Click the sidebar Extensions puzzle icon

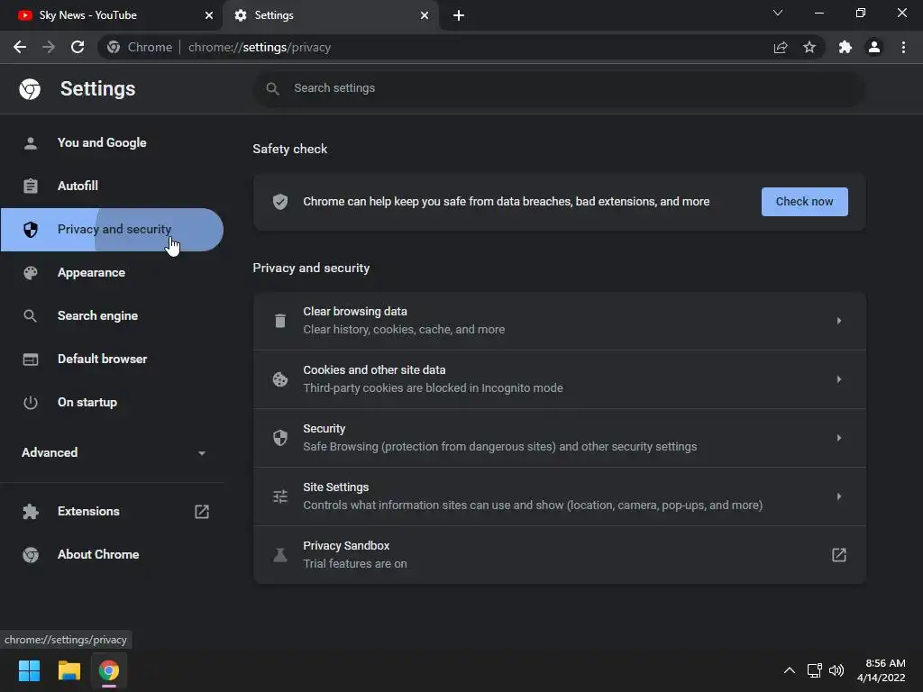pyautogui.click(x=31, y=512)
